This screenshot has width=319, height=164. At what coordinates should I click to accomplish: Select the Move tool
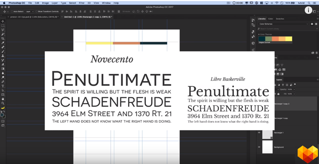[3, 21]
